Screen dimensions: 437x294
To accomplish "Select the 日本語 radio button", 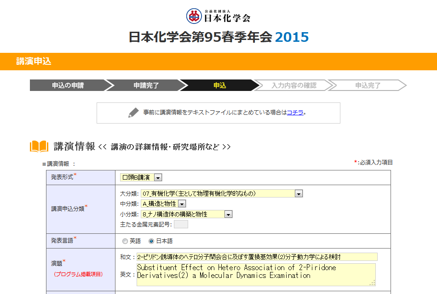I will (151, 241).
